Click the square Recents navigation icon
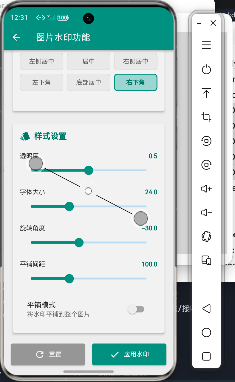Screen dimensions: 235x382 click(x=206, y=356)
